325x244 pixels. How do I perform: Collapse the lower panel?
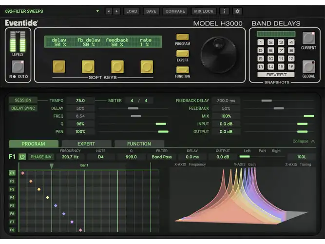(304, 141)
